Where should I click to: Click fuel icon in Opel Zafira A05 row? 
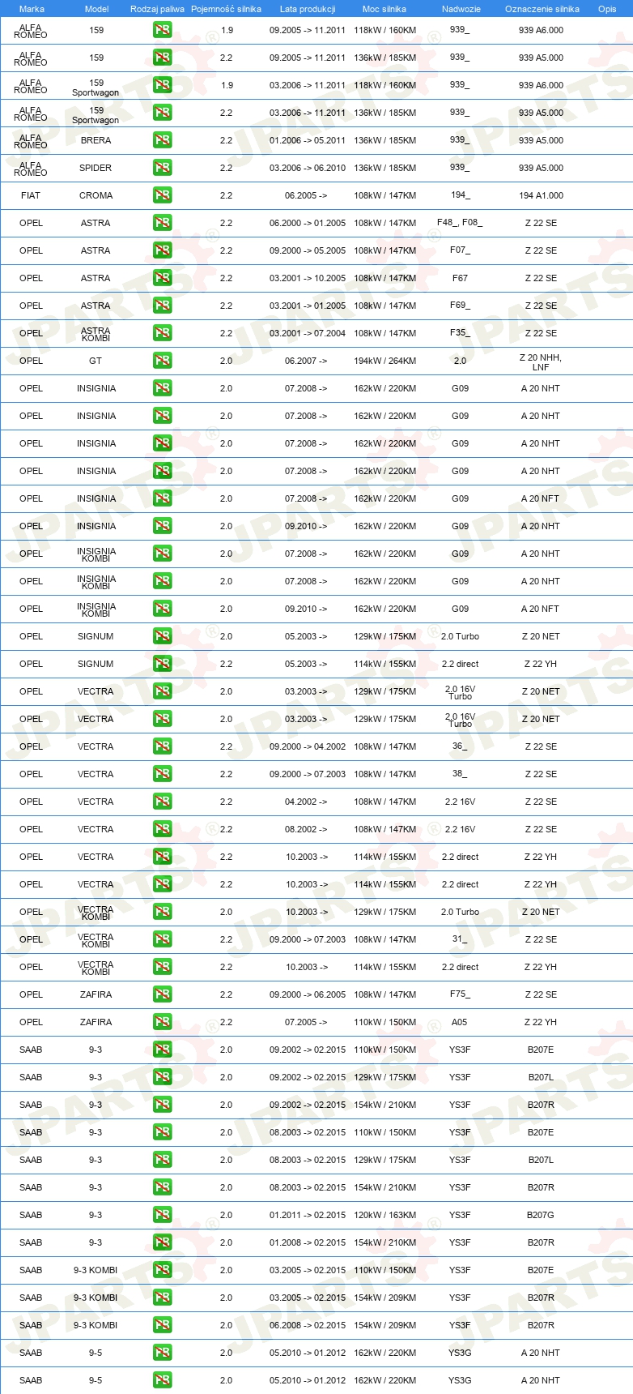[x=162, y=1022]
